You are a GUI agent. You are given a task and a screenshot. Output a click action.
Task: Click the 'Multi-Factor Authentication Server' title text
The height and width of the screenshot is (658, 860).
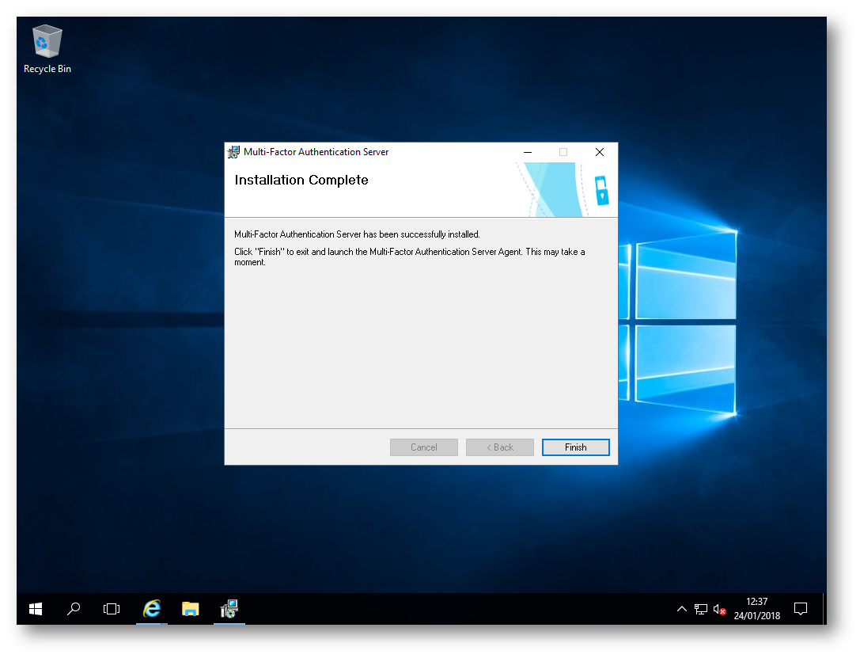316,152
